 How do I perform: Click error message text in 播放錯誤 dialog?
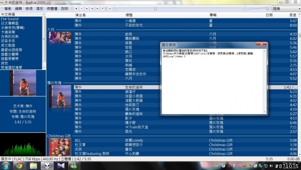click(208, 54)
